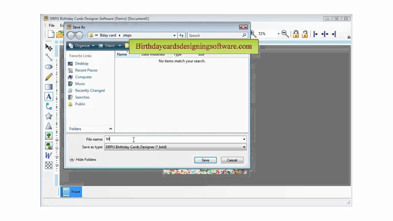Click the 'Bday card' breadcrumb

pyautogui.click(x=108, y=35)
